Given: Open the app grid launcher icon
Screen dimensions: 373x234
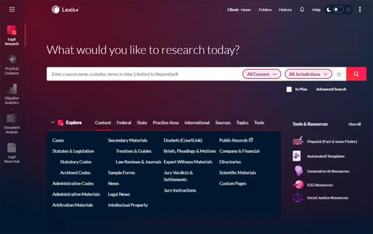Looking at the screenshot, I should click(12, 10).
